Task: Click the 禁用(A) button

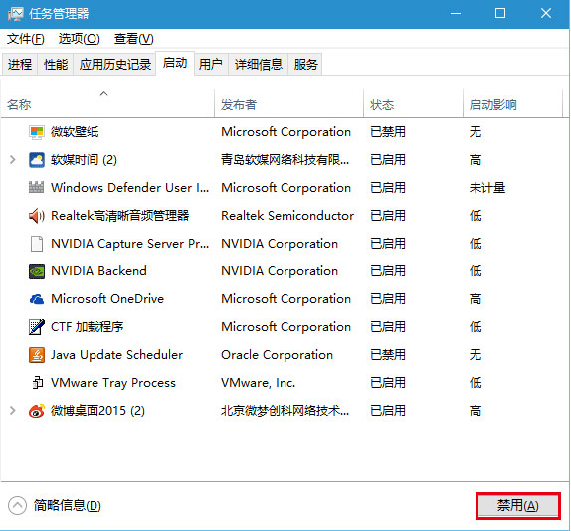Action: coord(518,505)
